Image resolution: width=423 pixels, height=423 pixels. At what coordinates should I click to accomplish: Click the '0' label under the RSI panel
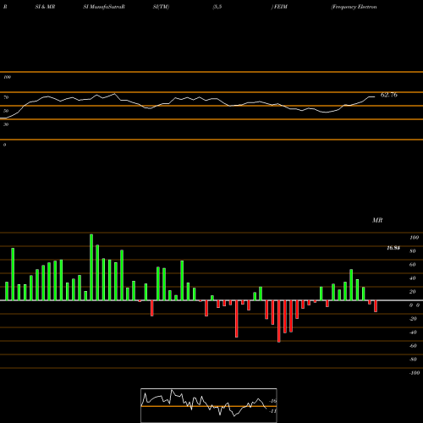click(4, 145)
